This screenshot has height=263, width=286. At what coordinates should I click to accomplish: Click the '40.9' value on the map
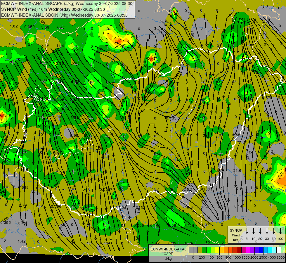(238, 188)
